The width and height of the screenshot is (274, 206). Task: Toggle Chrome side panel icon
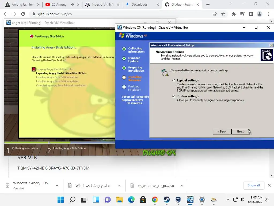(251, 14)
